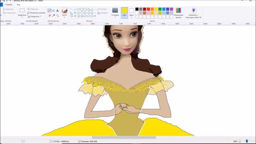
Task: Choose the Polygon shape
Action: coord(89,9)
